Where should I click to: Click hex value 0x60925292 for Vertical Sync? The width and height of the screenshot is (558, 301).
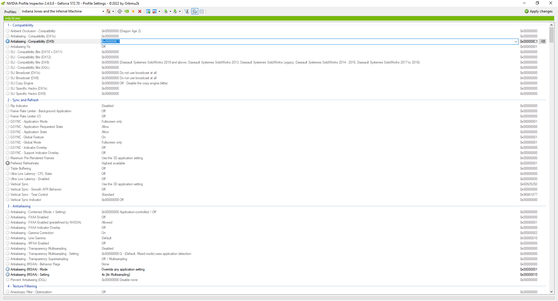(x=529, y=184)
